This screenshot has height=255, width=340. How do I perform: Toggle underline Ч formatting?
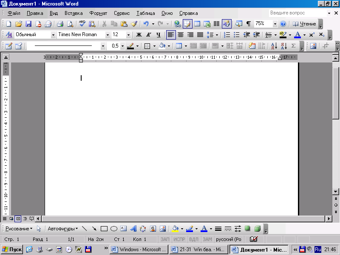[x=158, y=35]
